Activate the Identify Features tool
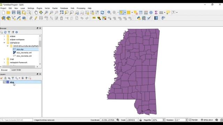The height and width of the screenshot is (125, 223). (x=109, y=12)
